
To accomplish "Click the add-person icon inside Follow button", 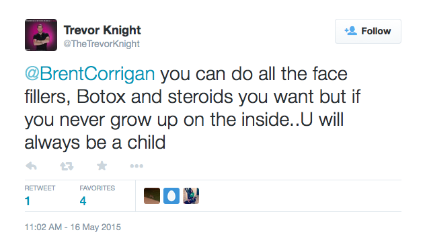I will (x=351, y=31).
